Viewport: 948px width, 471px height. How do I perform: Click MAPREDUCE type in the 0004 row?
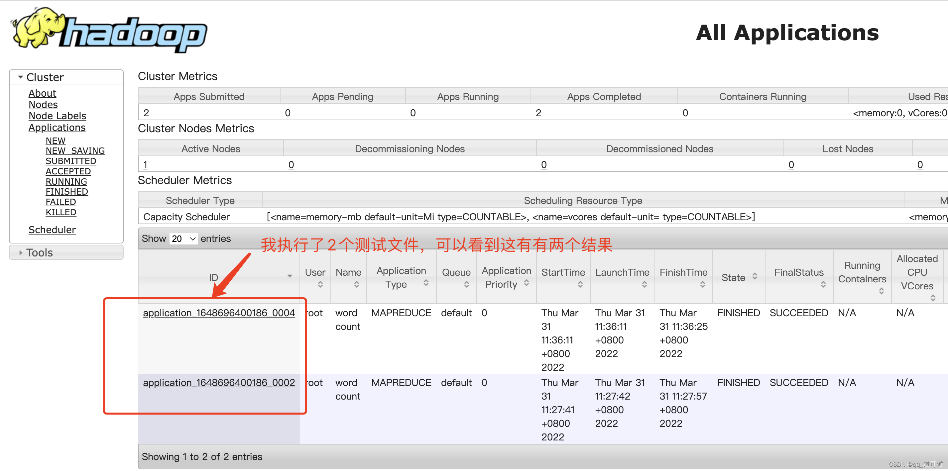tap(401, 313)
